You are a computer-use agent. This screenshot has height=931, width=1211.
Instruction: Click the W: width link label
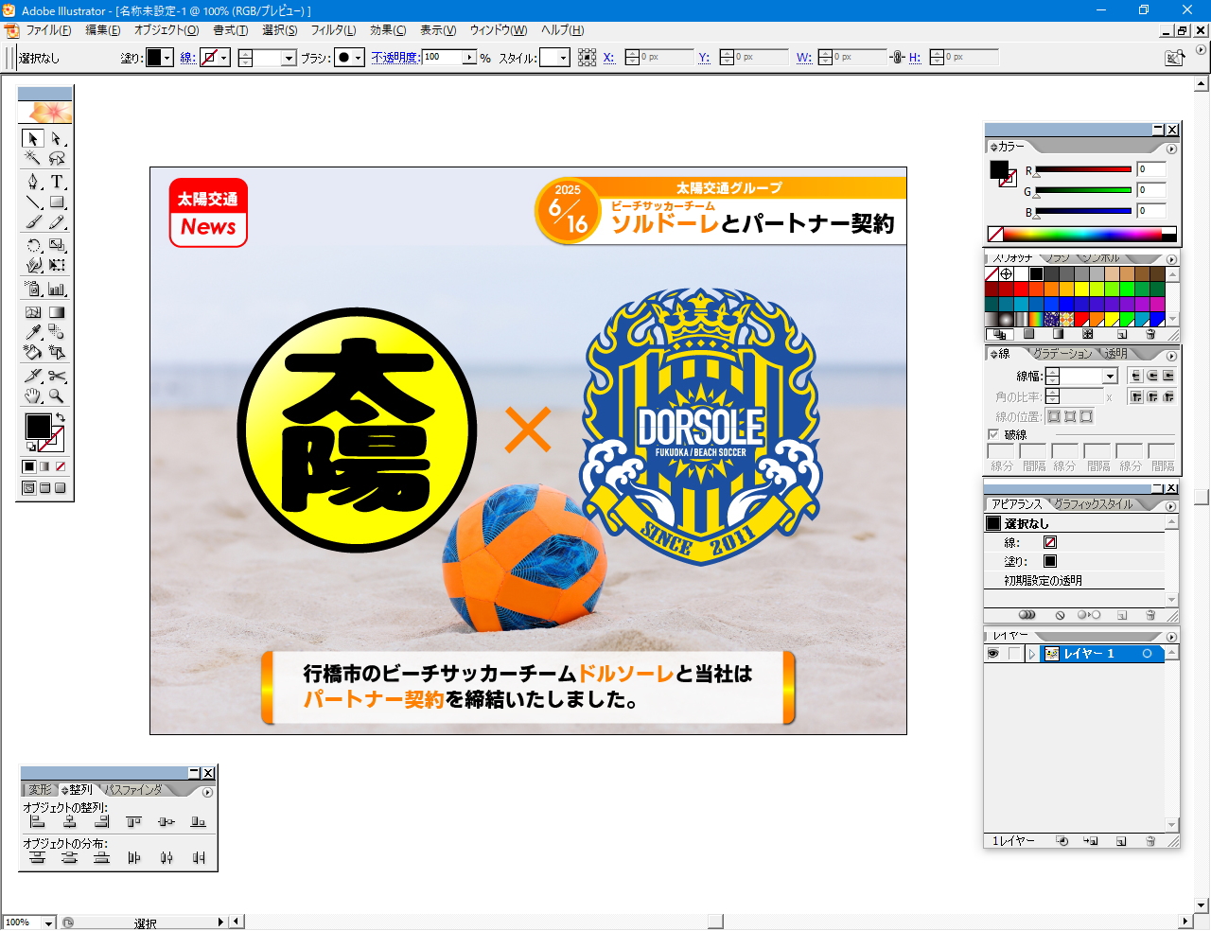pos(804,58)
